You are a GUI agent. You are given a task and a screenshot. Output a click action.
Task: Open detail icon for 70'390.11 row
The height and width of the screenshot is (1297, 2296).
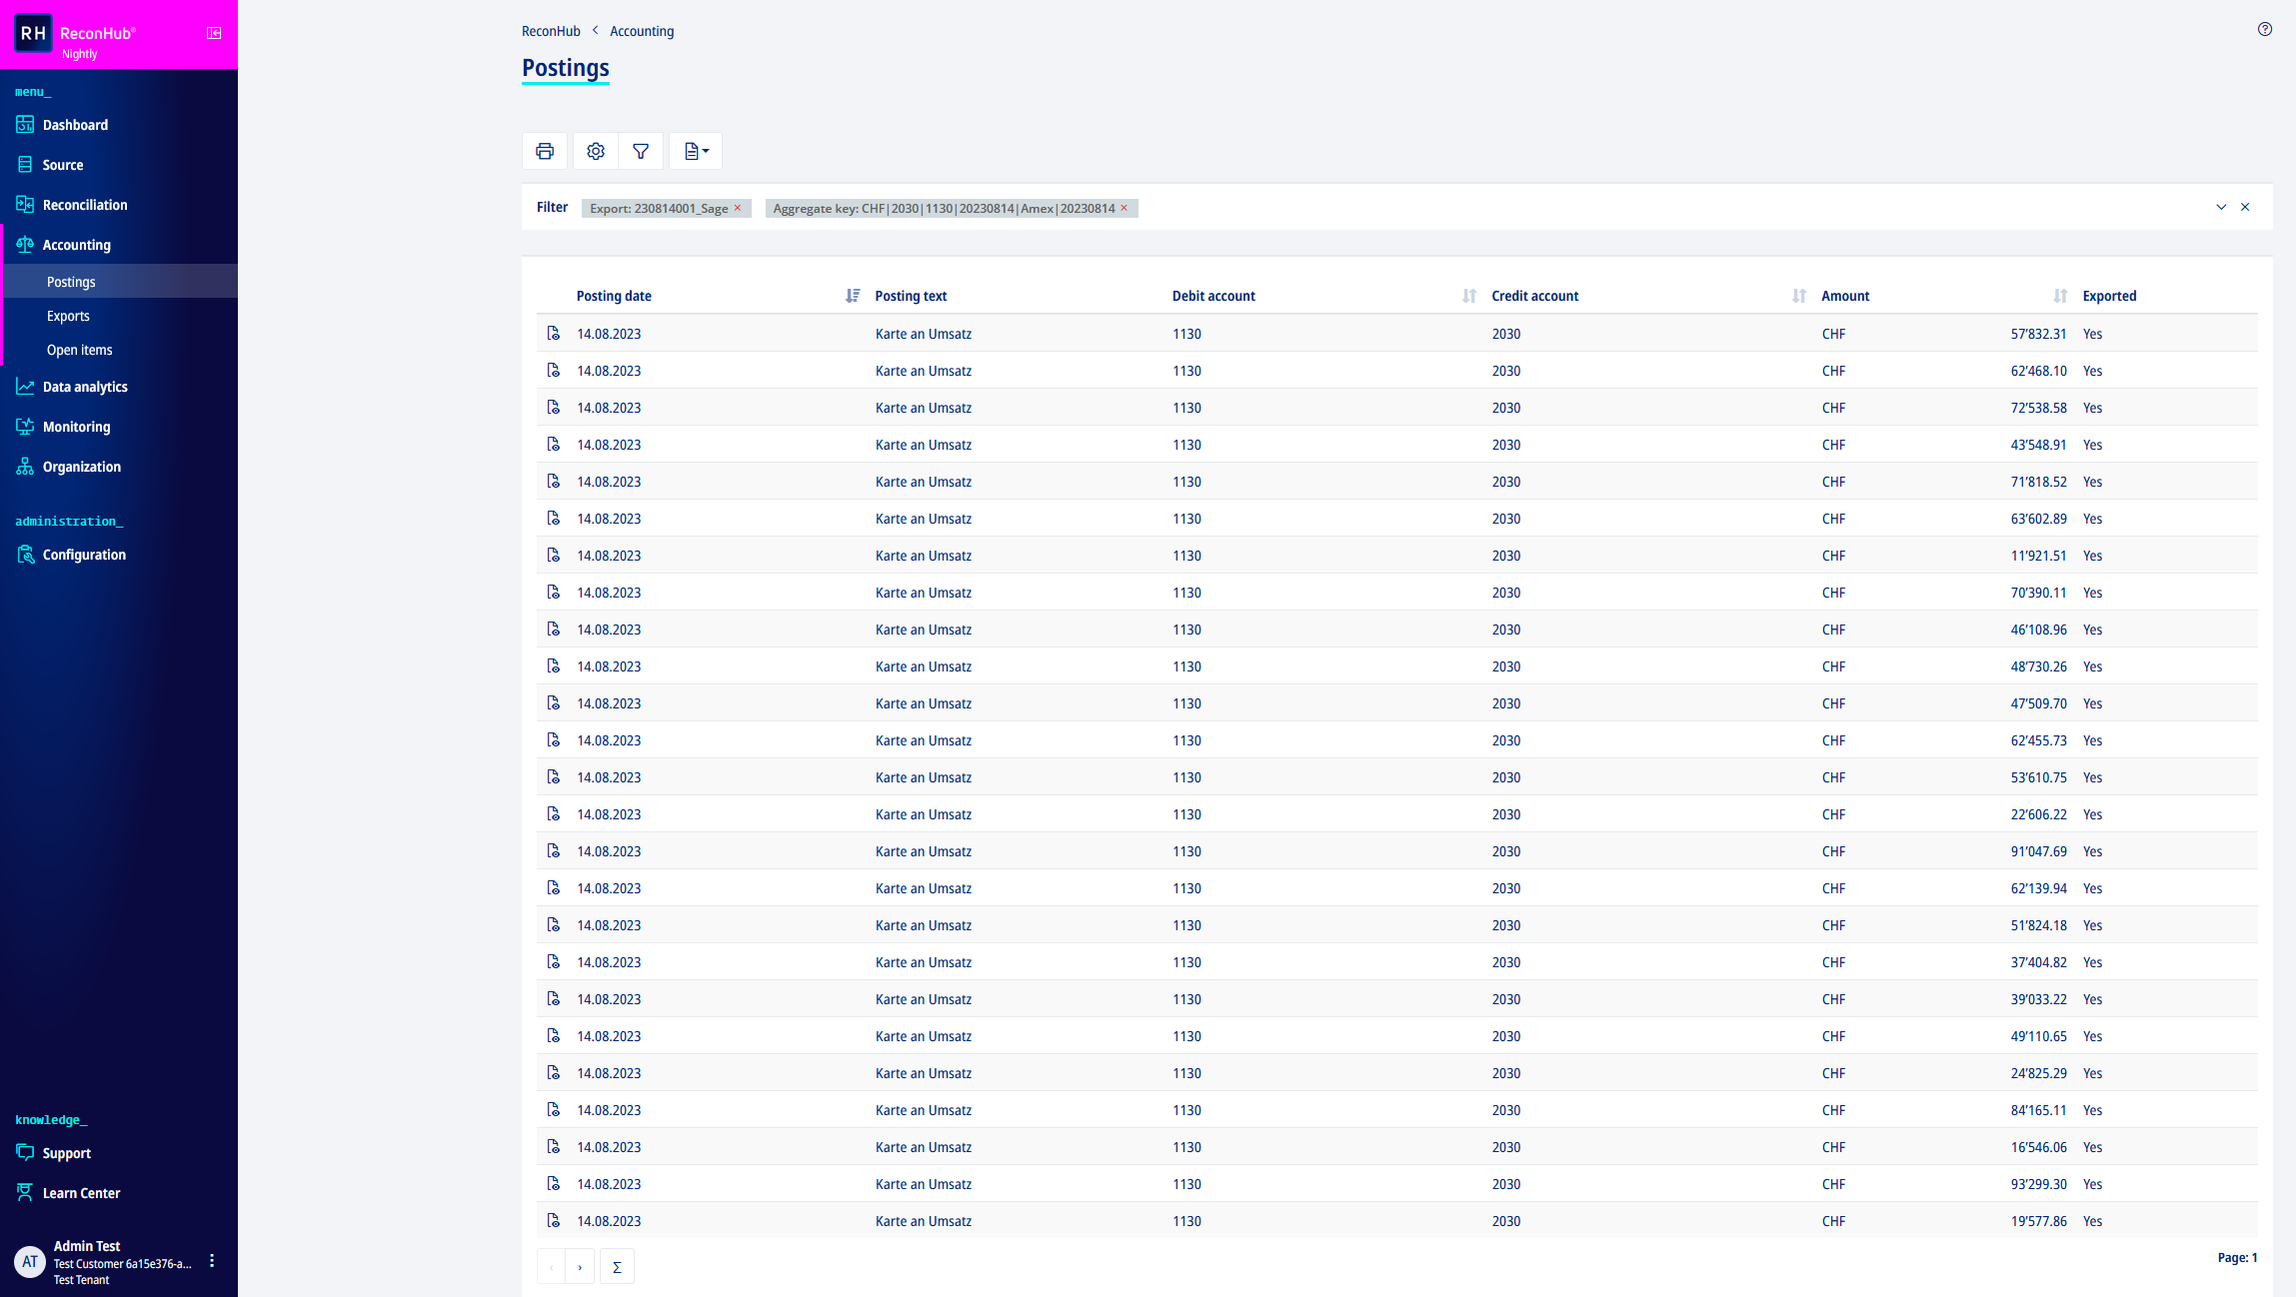[554, 592]
